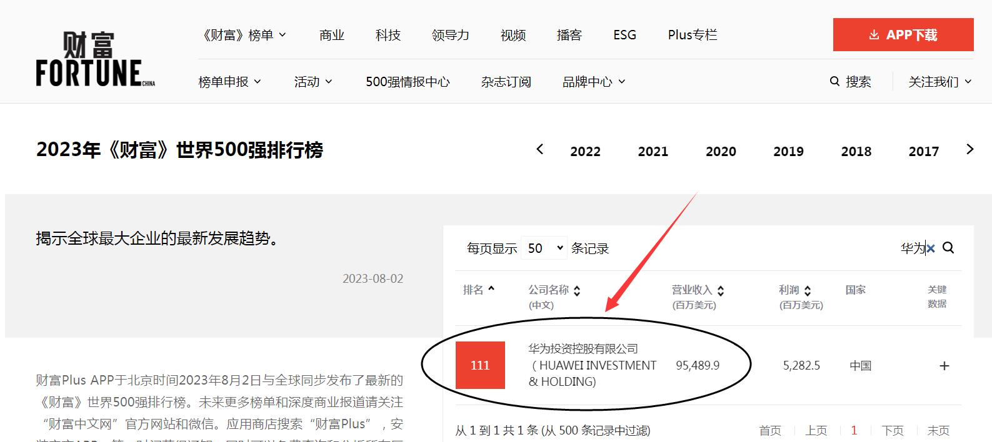Open the 关注我们 dropdown
The image size is (992, 442).
[x=940, y=82]
